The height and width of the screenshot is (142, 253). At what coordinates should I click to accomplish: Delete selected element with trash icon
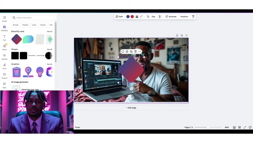135,52
